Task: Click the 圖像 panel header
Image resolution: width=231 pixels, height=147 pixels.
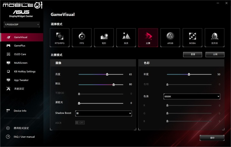Action: 93,63
